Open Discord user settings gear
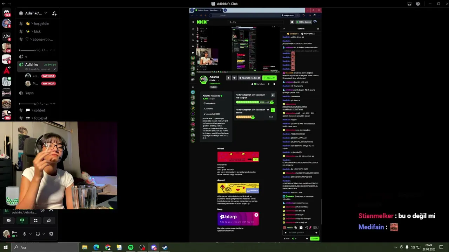This screenshot has width=449, height=252. tap(51, 234)
